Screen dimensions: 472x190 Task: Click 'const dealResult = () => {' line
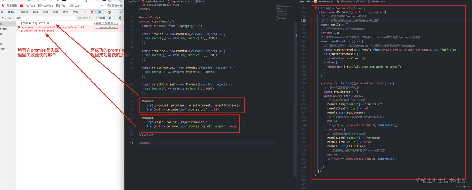tap(342, 41)
